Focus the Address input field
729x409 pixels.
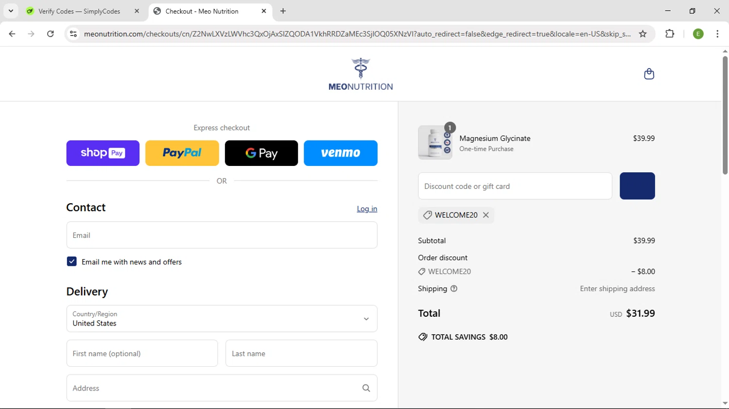(222, 388)
